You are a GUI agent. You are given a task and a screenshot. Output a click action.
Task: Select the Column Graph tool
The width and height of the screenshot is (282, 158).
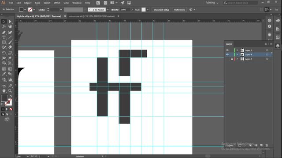coord(10,80)
